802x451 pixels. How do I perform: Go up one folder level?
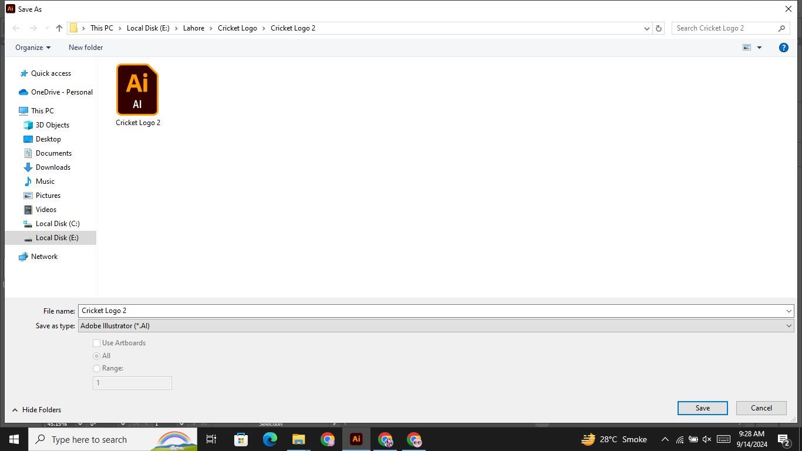59,28
